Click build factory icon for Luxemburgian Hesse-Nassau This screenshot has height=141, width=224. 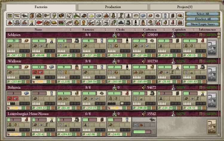coord(212,126)
